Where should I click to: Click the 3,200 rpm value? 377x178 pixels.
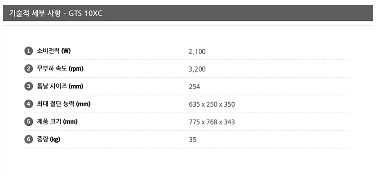coord(197,69)
